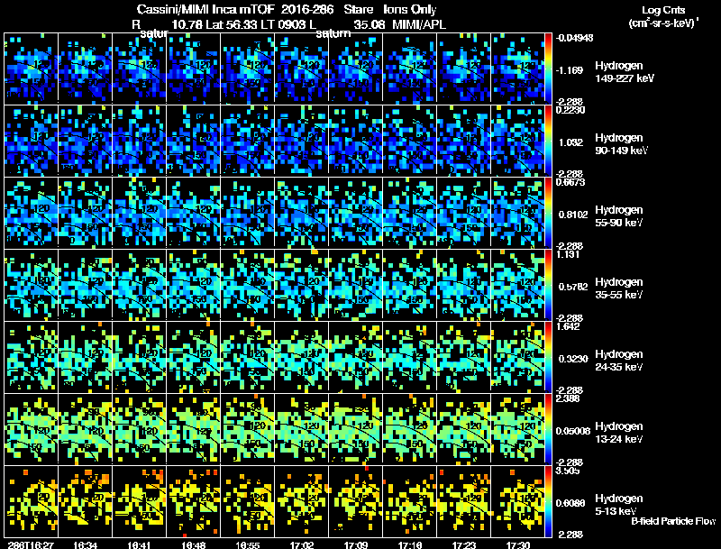Viewport: 721px width, 549px height.
Task: Click the '0.05006' colorbar value
Action: tap(573, 431)
